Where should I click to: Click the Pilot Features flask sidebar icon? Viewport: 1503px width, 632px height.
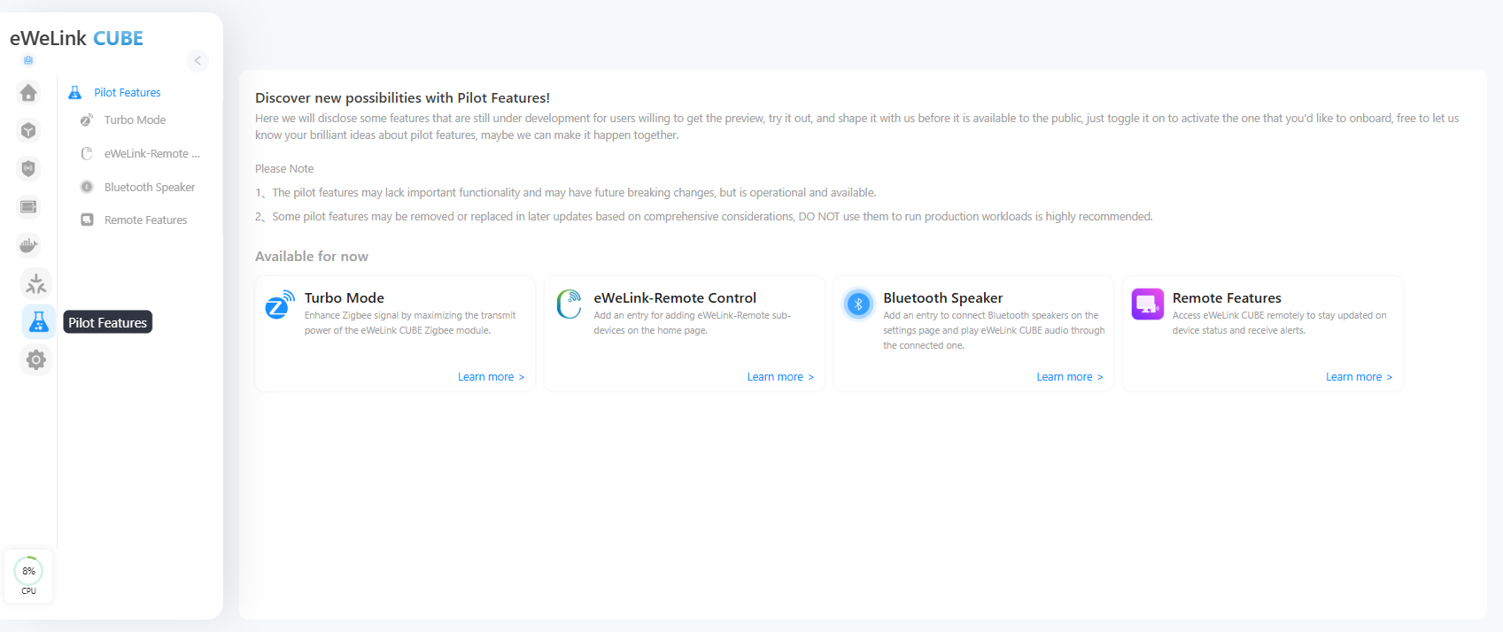38,322
